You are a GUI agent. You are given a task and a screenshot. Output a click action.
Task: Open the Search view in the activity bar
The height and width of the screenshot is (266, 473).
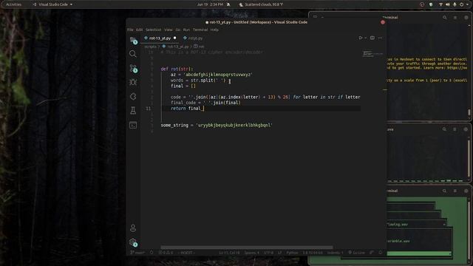pyautogui.click(x=133, y=54)
